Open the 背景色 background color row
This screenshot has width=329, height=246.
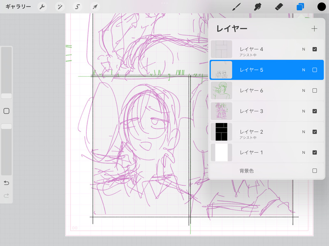click(266, 171)
